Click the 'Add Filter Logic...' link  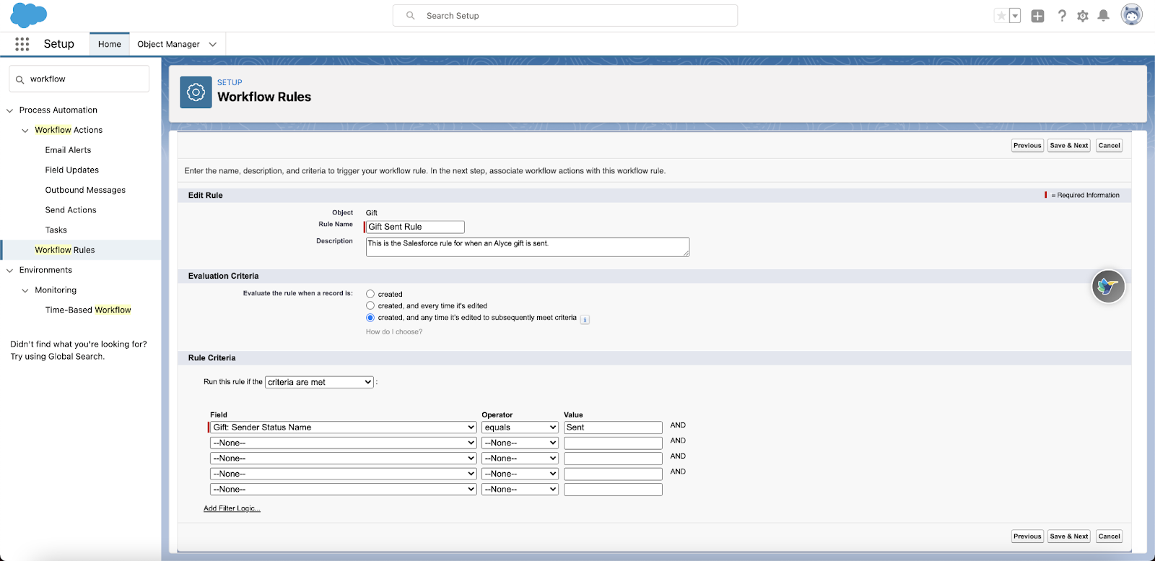click(232, 509)
